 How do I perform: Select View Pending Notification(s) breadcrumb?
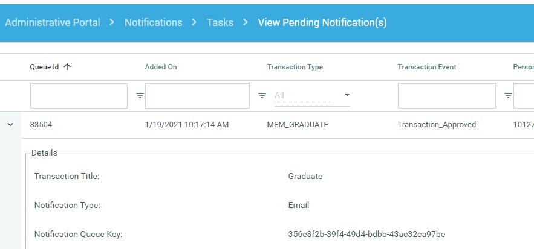click(322, 22)
